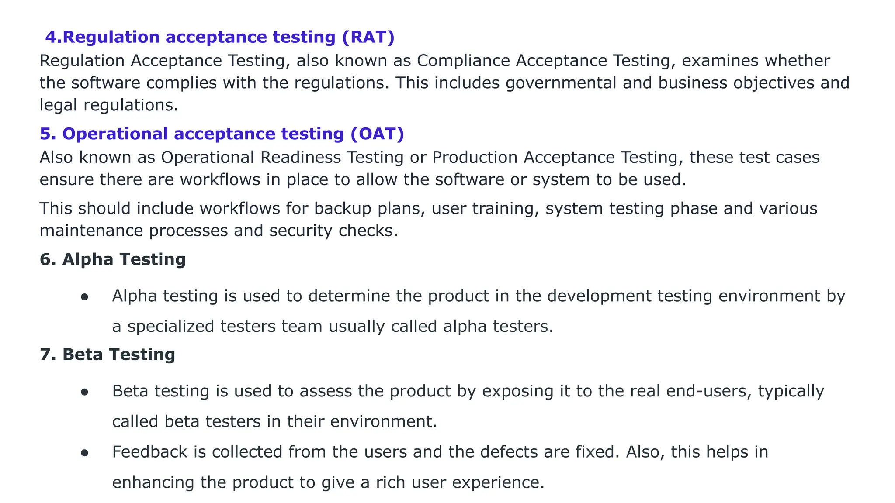Select the 6. Alpha Testing heading
This screenshot has height=503, width=895.
113,259
